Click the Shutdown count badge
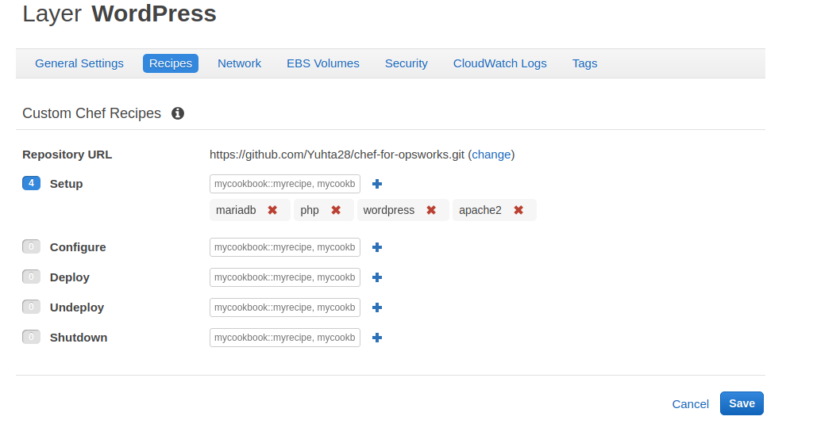 [x=31, y=336]
